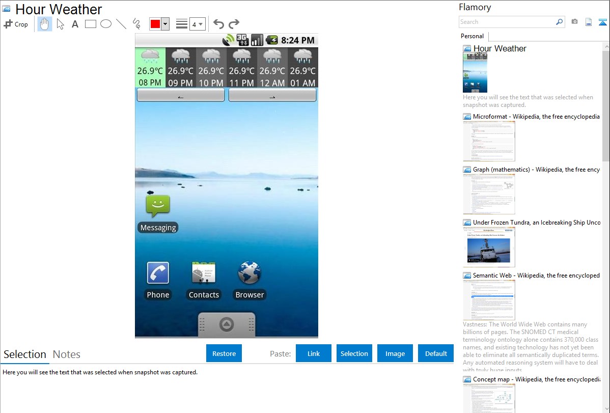Redo the last edit
The image size is (610, 413).
click(234, 24)
